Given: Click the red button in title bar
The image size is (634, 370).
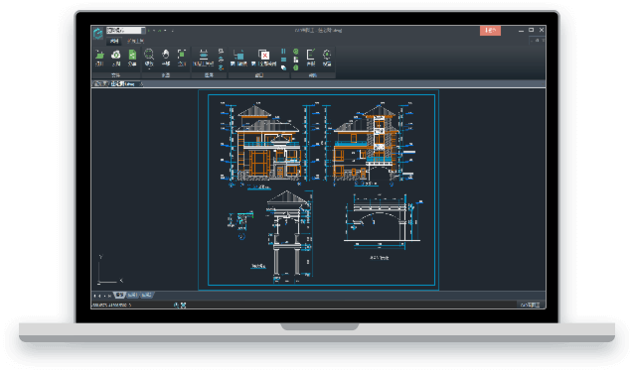Looking at the screenshot, I should [490, 31].
